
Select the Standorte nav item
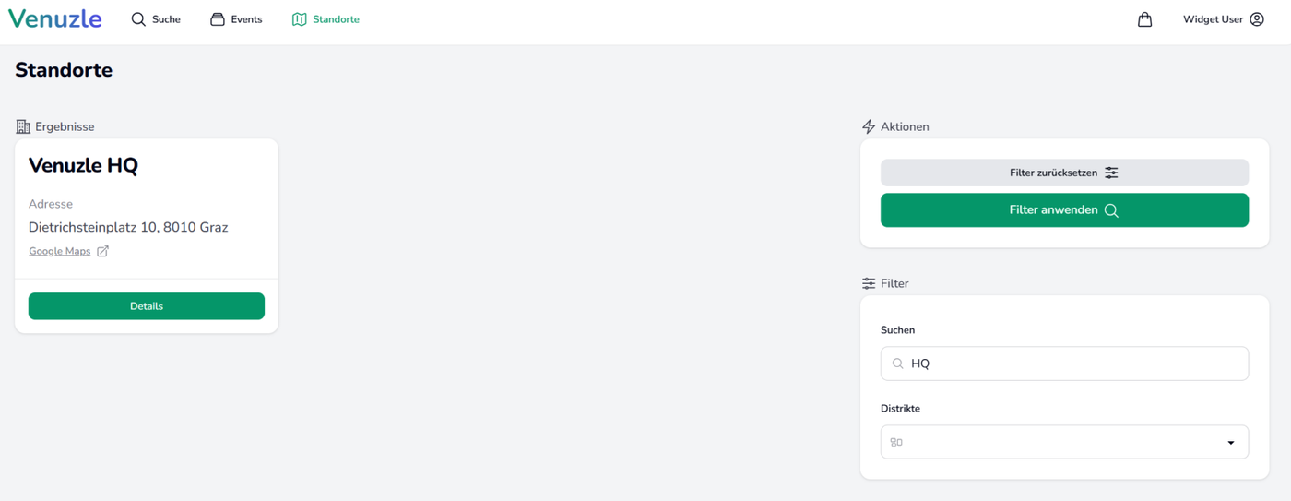pos(326,19)
